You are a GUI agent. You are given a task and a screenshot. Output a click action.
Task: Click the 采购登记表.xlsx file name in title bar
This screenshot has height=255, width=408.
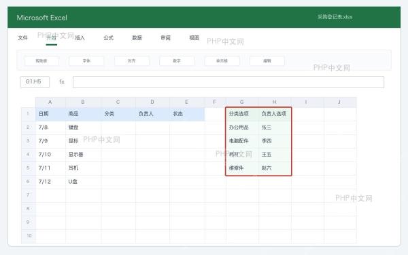click(335, 17)
